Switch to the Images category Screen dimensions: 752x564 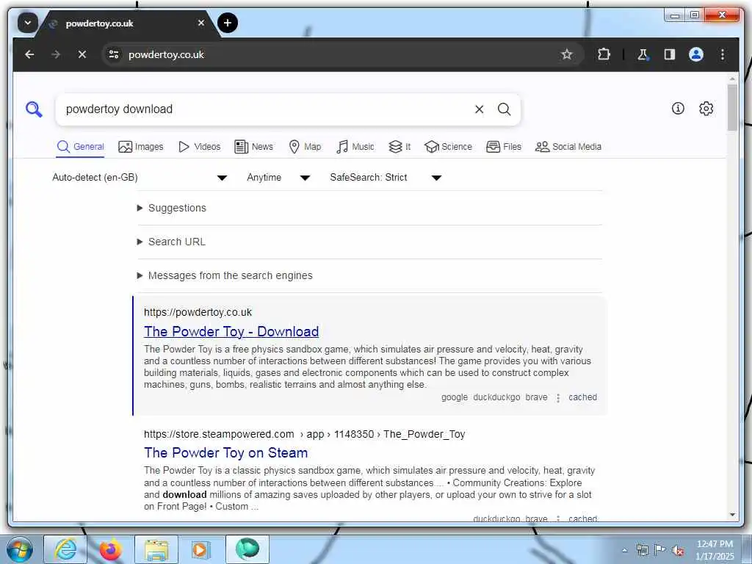click(141, 147)
